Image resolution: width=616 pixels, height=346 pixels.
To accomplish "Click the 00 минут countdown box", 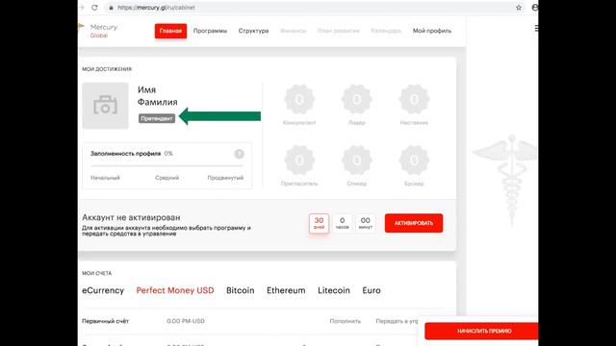I will coord(366,223).
